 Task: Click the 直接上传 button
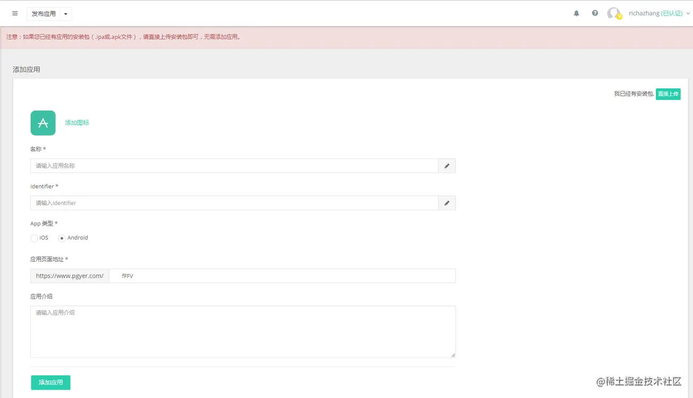pyautogui.click(x=668, y=94)
